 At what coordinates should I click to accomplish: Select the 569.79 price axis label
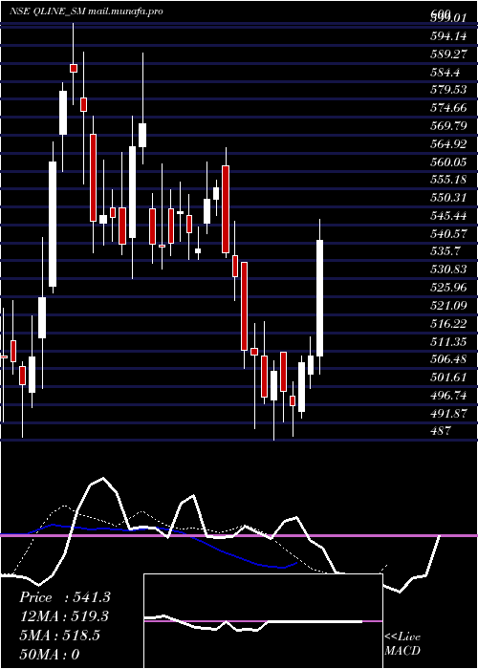448,126
